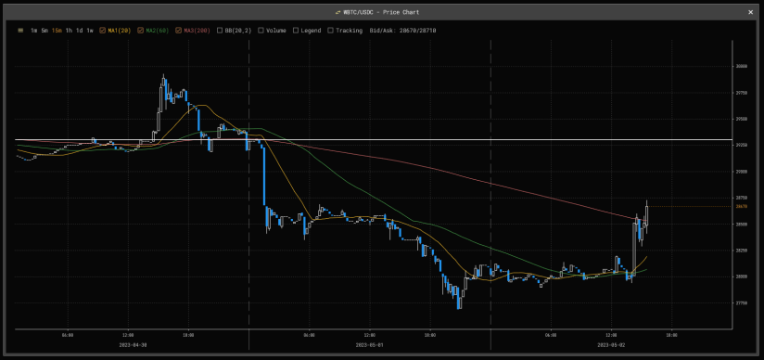Click the 29000 price axis label

click(742, 172)
